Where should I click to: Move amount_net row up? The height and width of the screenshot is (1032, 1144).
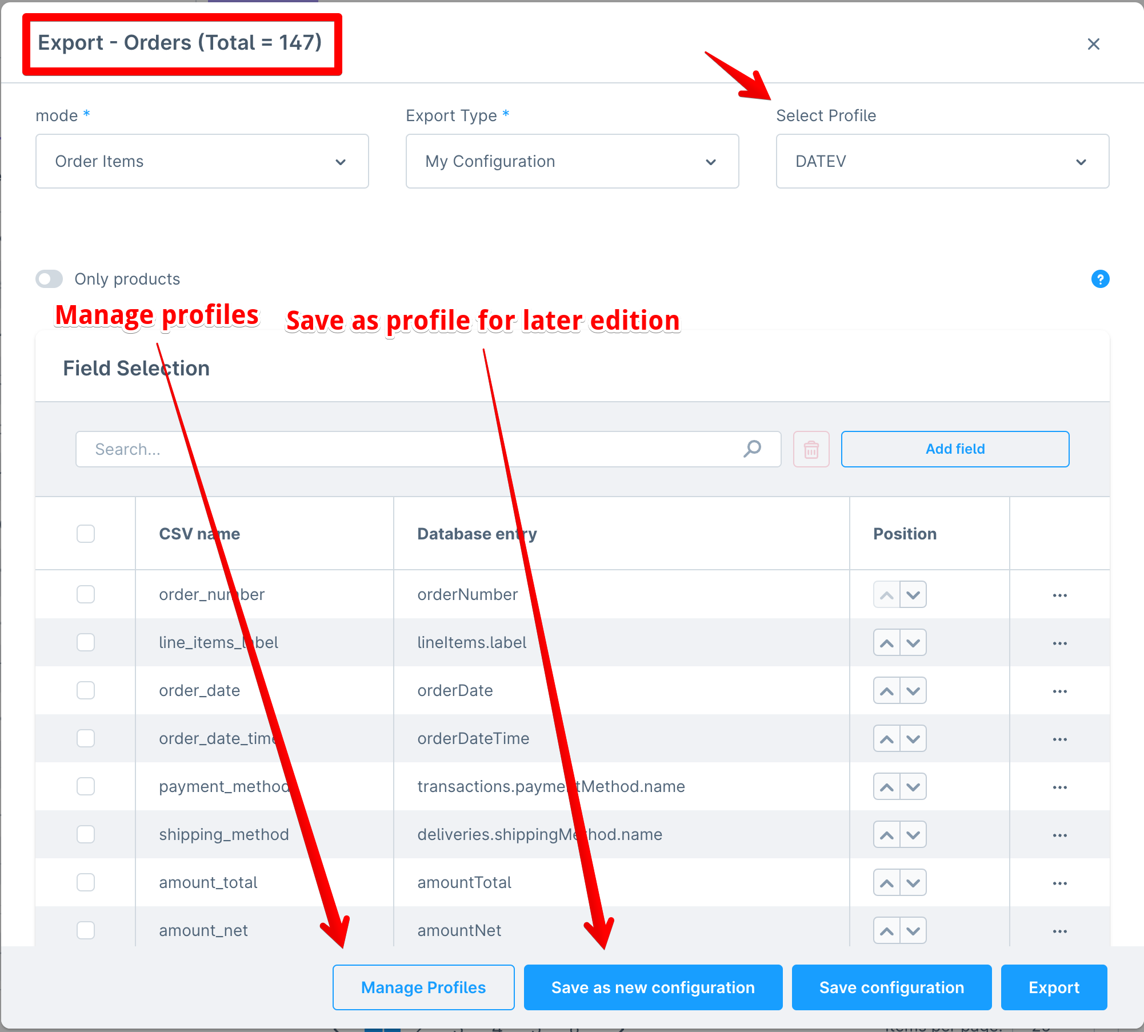point(887,931)
